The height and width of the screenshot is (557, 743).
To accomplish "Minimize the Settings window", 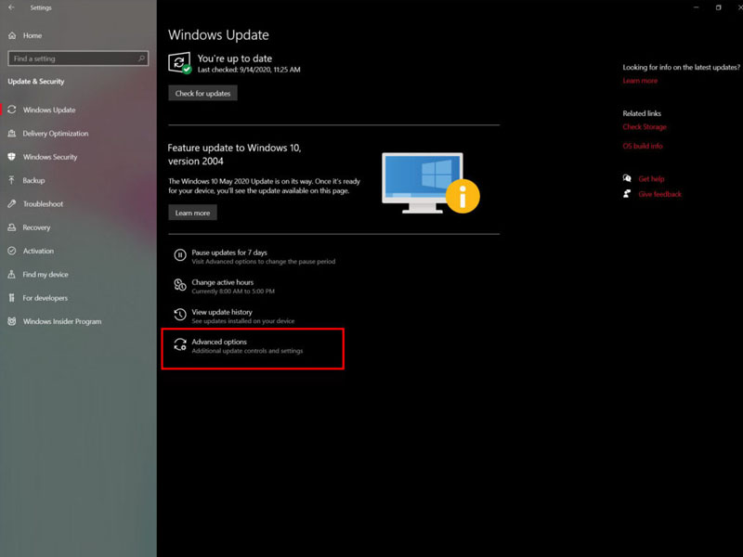I will pyautogui.click(x=696, y=7).
